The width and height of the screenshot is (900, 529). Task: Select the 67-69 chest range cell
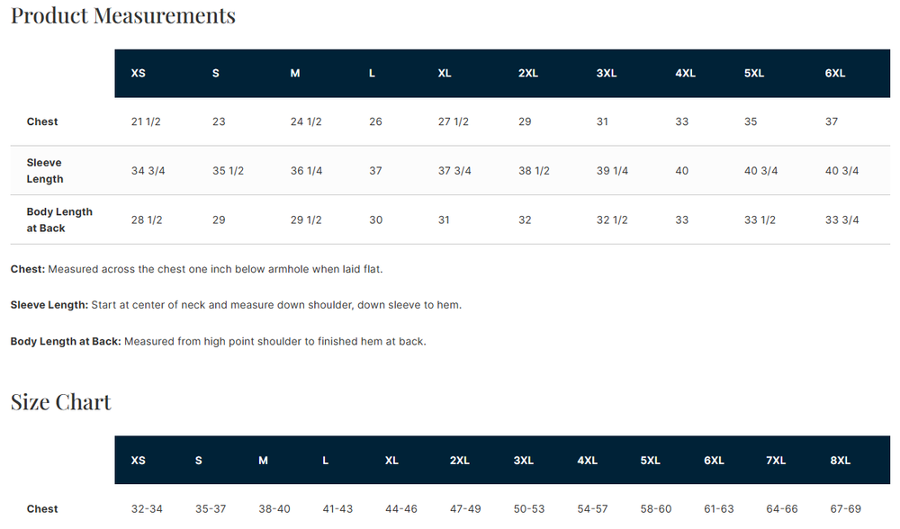click(846, 509)
